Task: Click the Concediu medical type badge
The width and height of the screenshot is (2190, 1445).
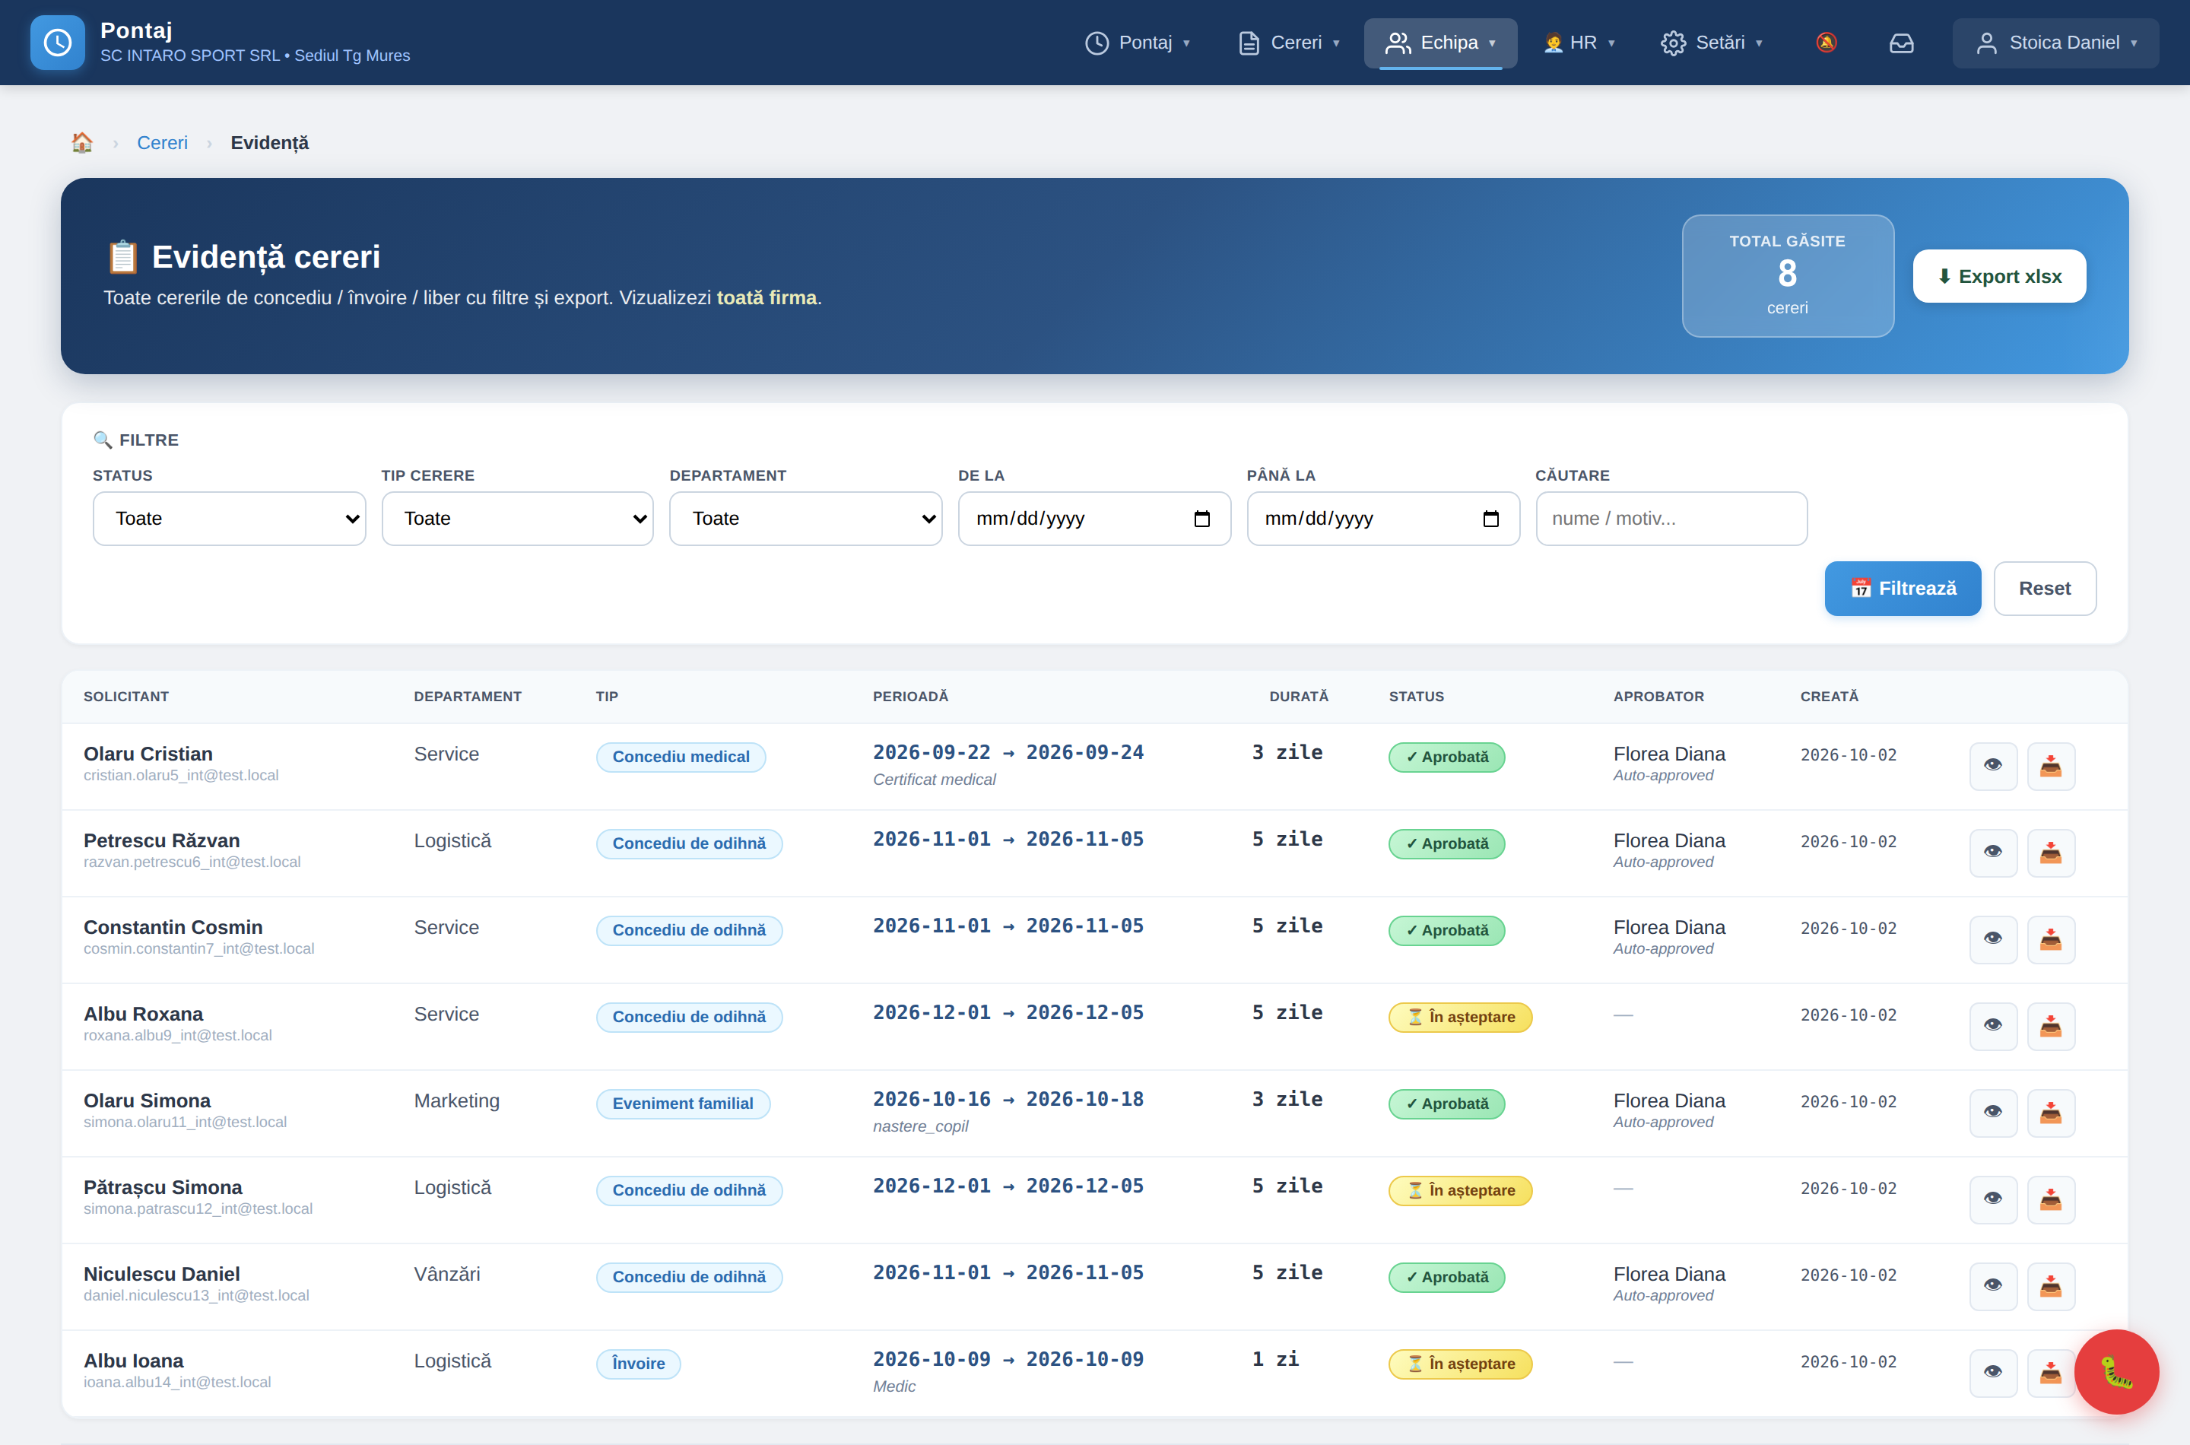Action: point(681,757)
